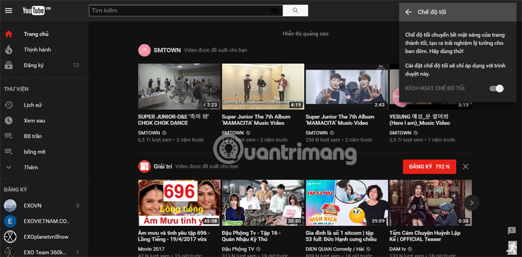Image resolution: width=522 pixels, height=257 pixels.
Task: Open SUPER JUNIOR-D&E CHOK CHOK DANCE title
Action: pyautogui.click(x=174, y=120)
